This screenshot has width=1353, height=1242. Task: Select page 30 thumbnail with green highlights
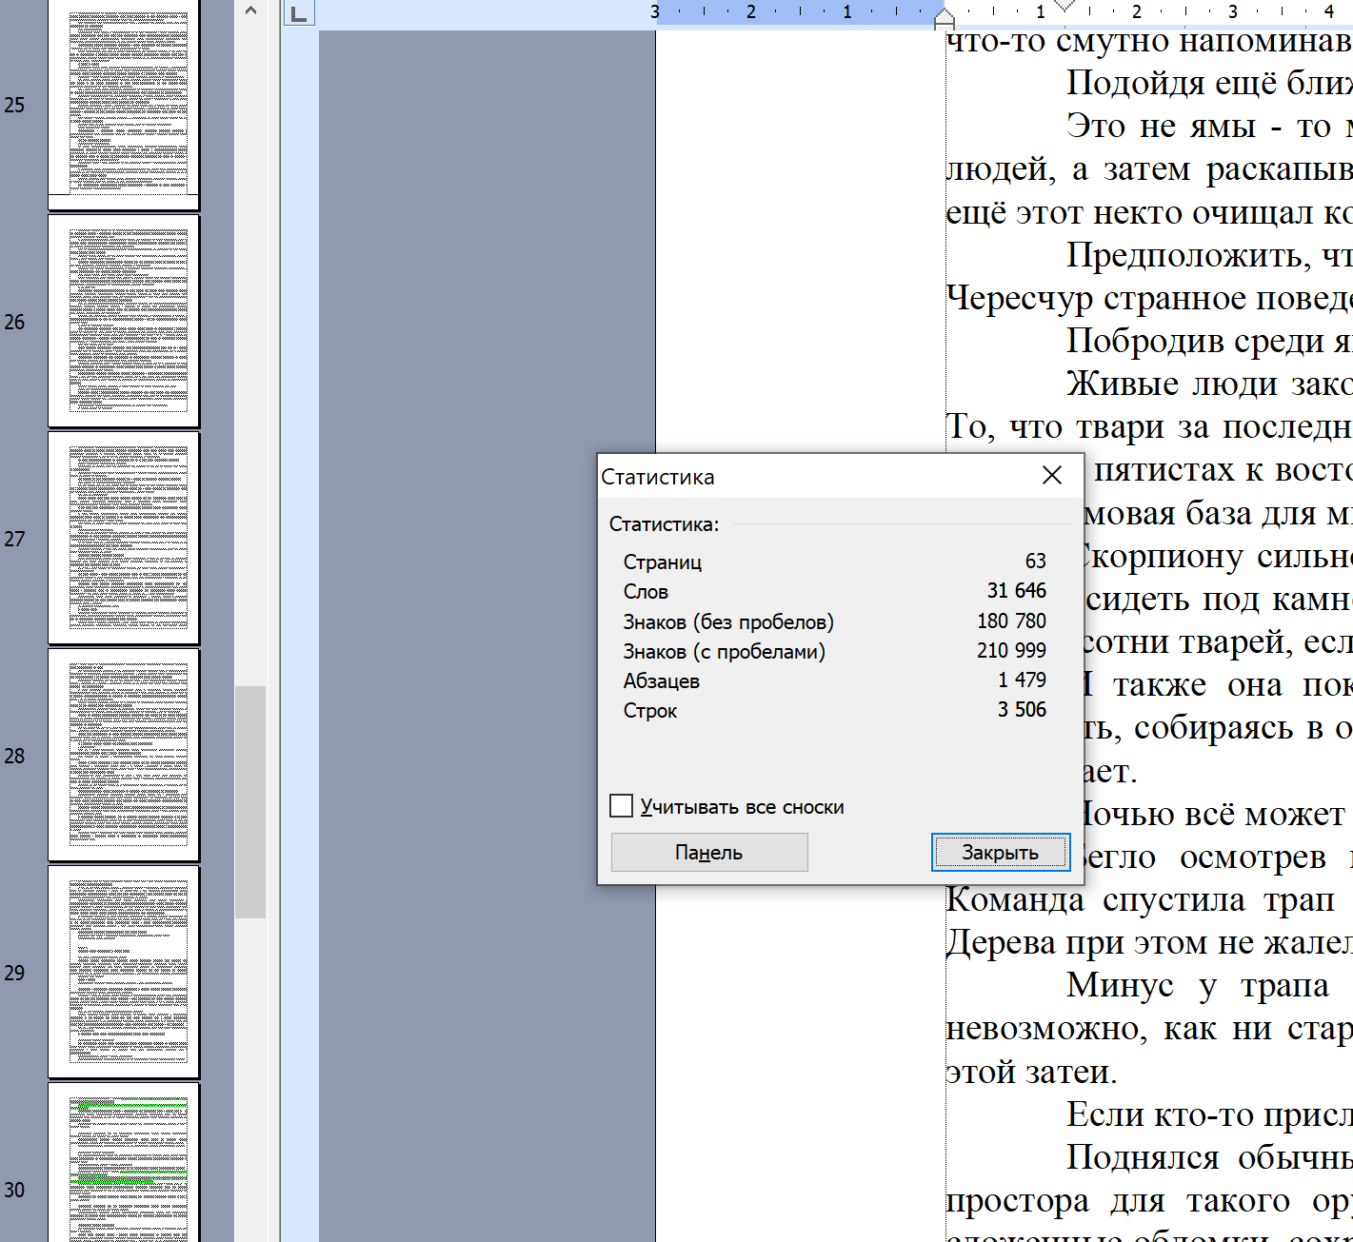point(124,1166)
